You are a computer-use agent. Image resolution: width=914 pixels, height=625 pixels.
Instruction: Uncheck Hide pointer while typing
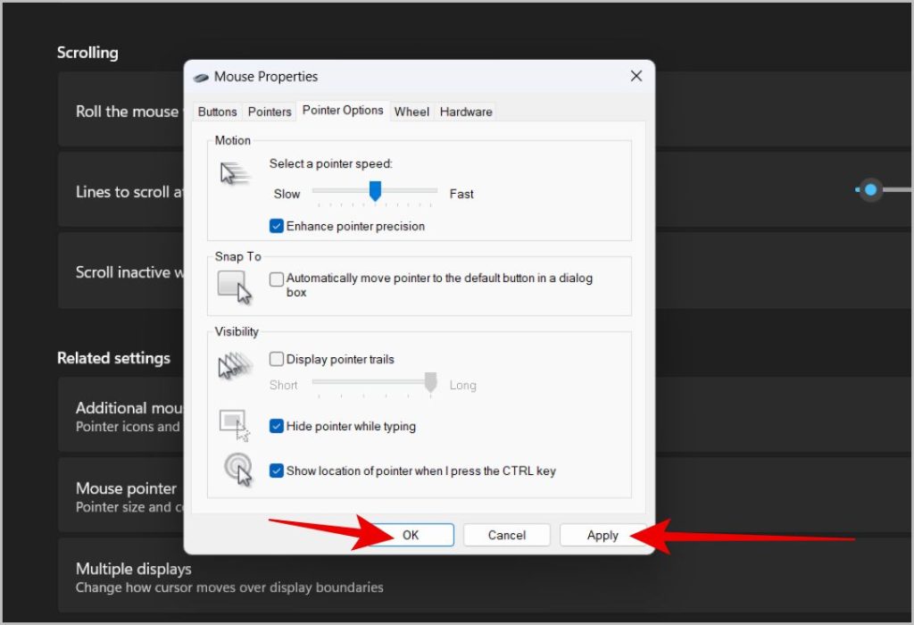pyautogui.click(x=277, y=426)
